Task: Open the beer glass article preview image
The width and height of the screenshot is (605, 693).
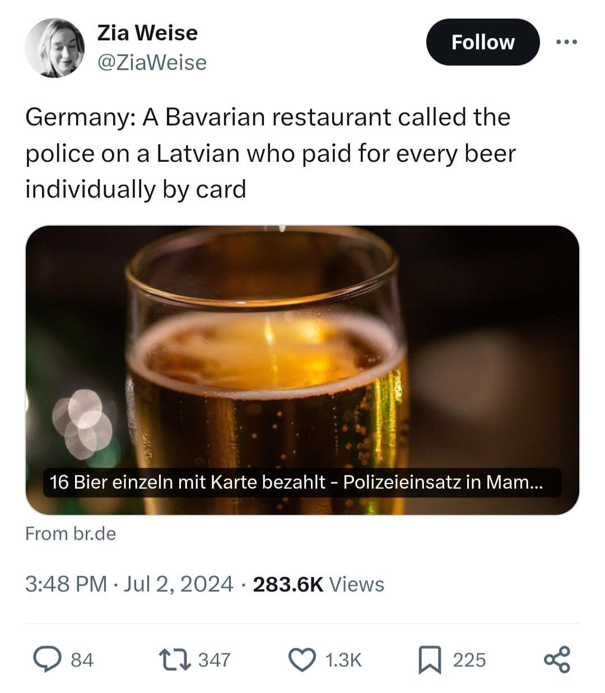Action: click(x=302, y=347)
